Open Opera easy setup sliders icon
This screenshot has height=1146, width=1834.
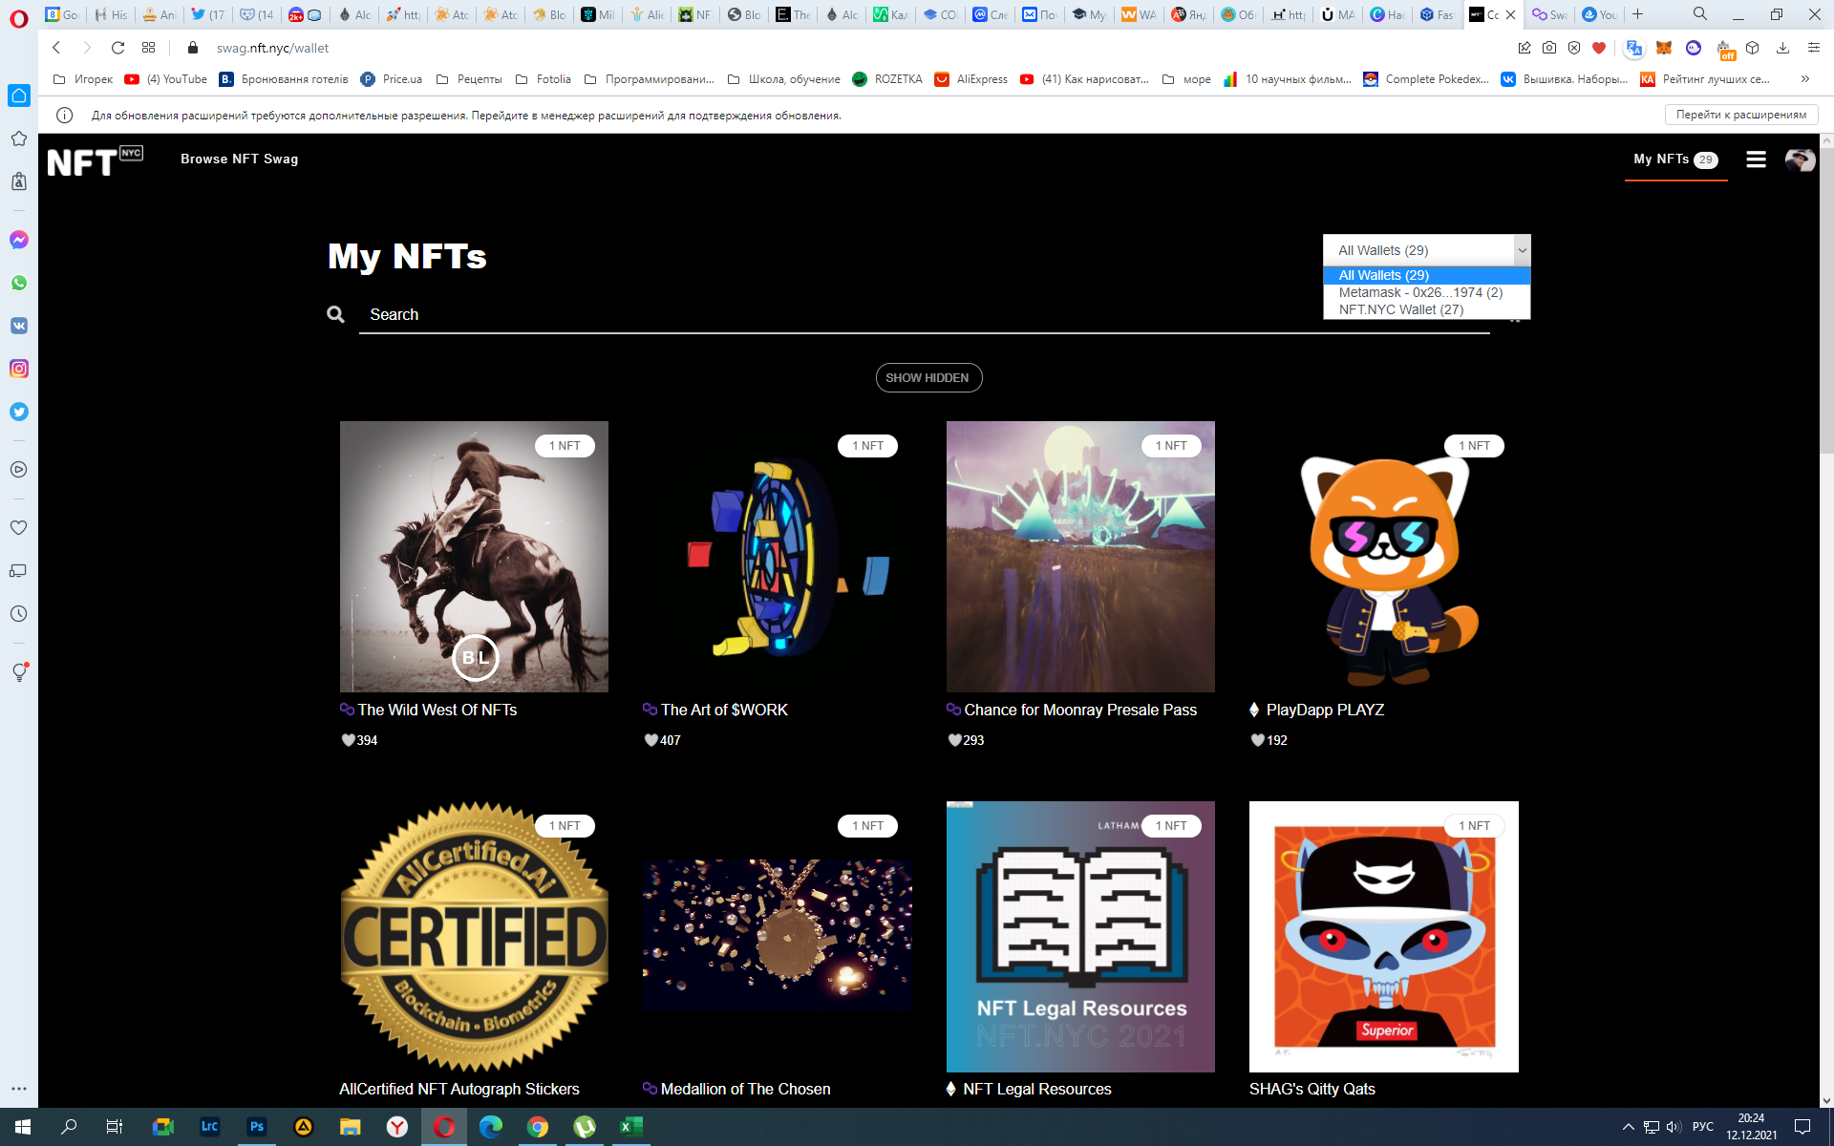[x=1814, y=48]
